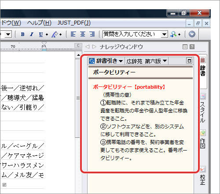Open the ウィンドウ(W) menu
Viewport: 220px width, 194px height.
click(x=11, y=23)
